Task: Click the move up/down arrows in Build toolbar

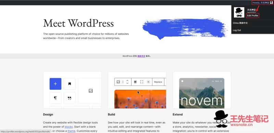Action: pyautogui.click(x=127, y=82)
